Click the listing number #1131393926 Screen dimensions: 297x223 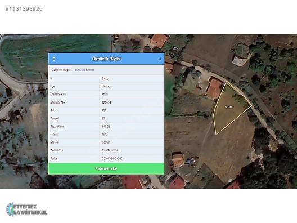pyautogui.click(x=24, y=8)
